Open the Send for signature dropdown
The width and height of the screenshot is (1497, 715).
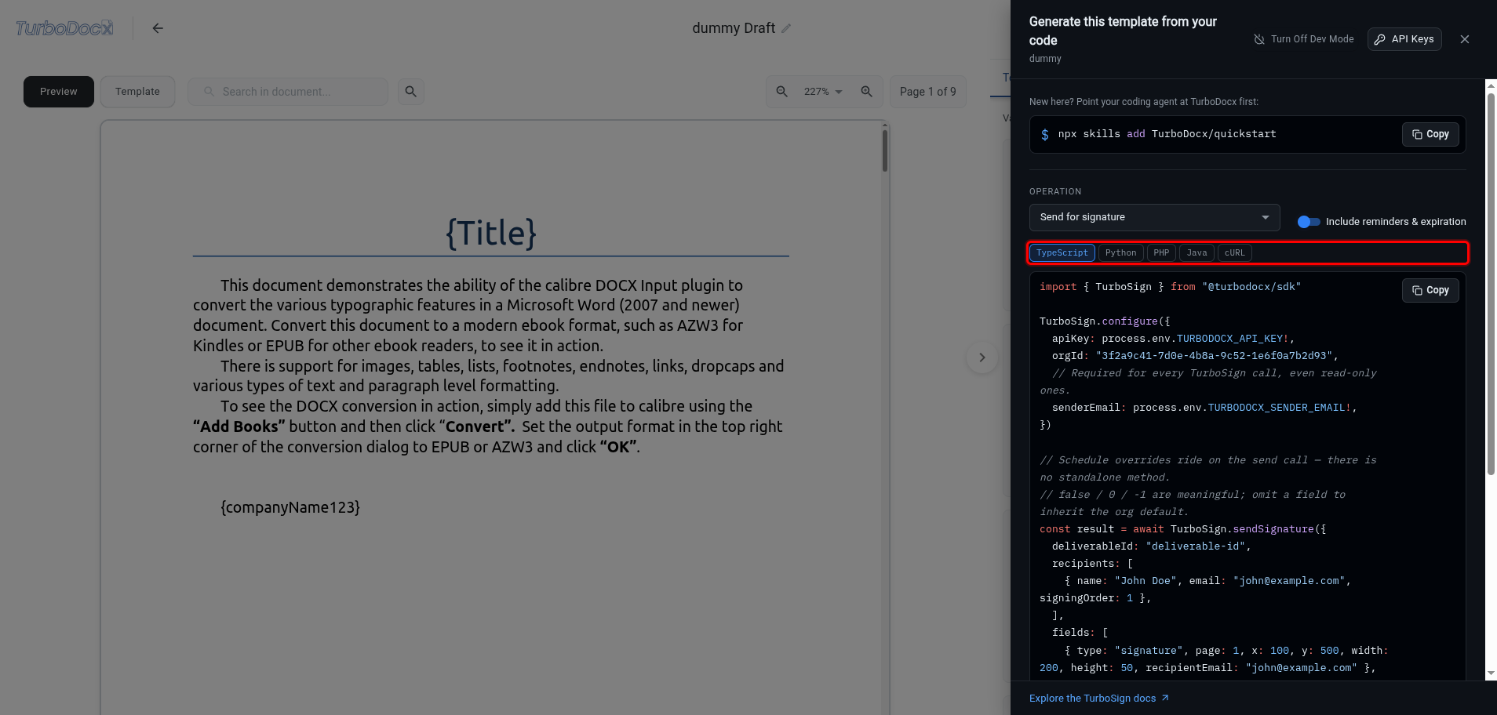pos(1154,217)
